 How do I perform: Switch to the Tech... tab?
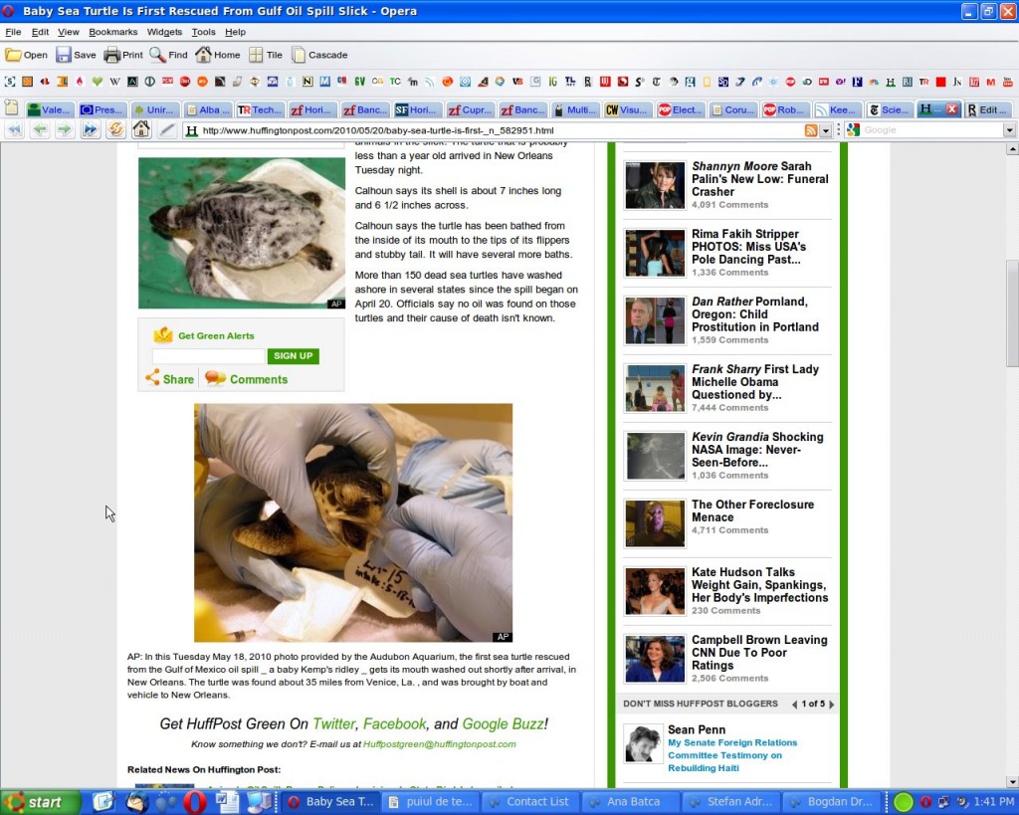260,109
